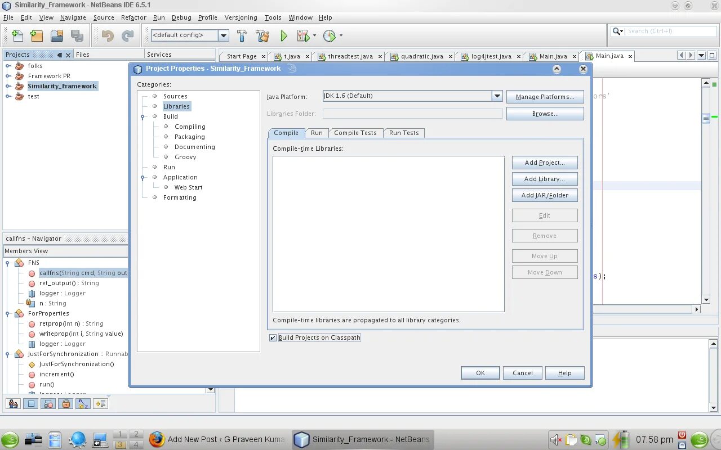Select the Sources category
This screenshot has height=450, width=721.
[175, 96]
